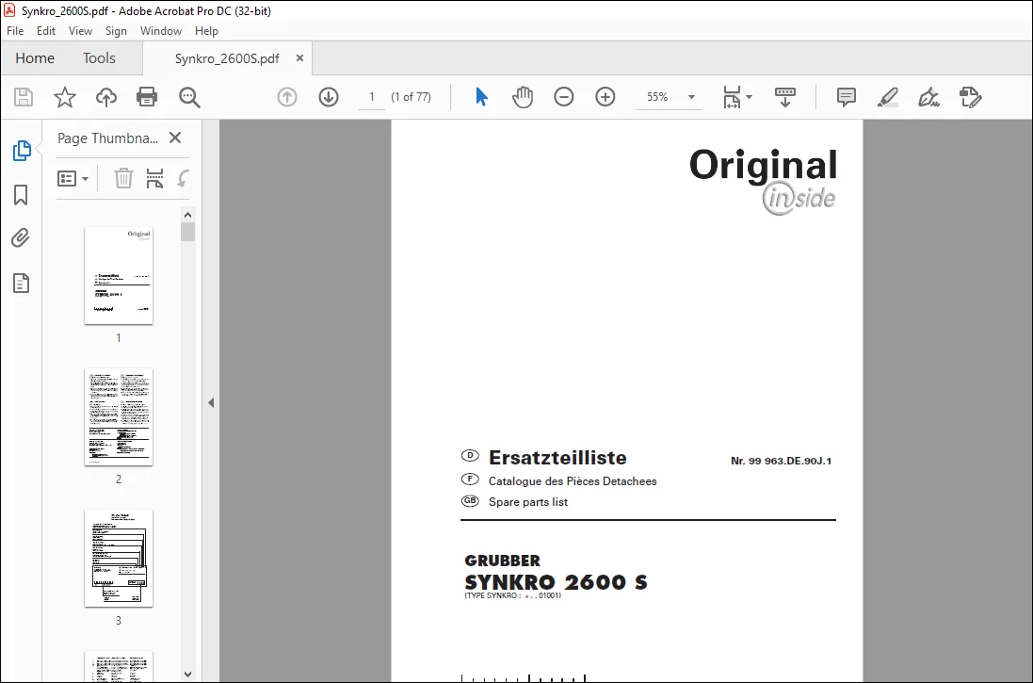The width and height of the screenshot is (1033, 683).
Task: Open the Find text search tool
Action: coord(189,97)
